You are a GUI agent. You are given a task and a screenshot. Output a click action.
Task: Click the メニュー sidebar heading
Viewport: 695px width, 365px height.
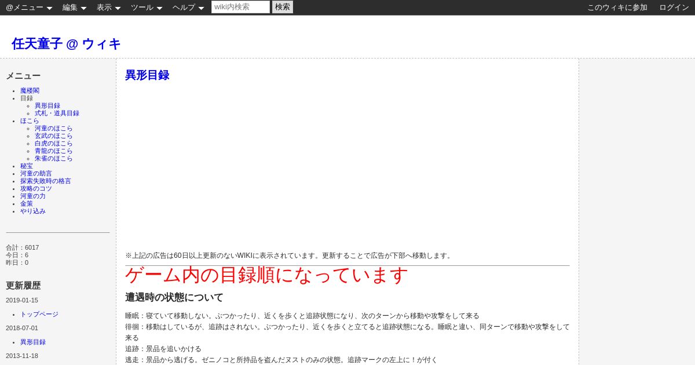pos(23,76)
